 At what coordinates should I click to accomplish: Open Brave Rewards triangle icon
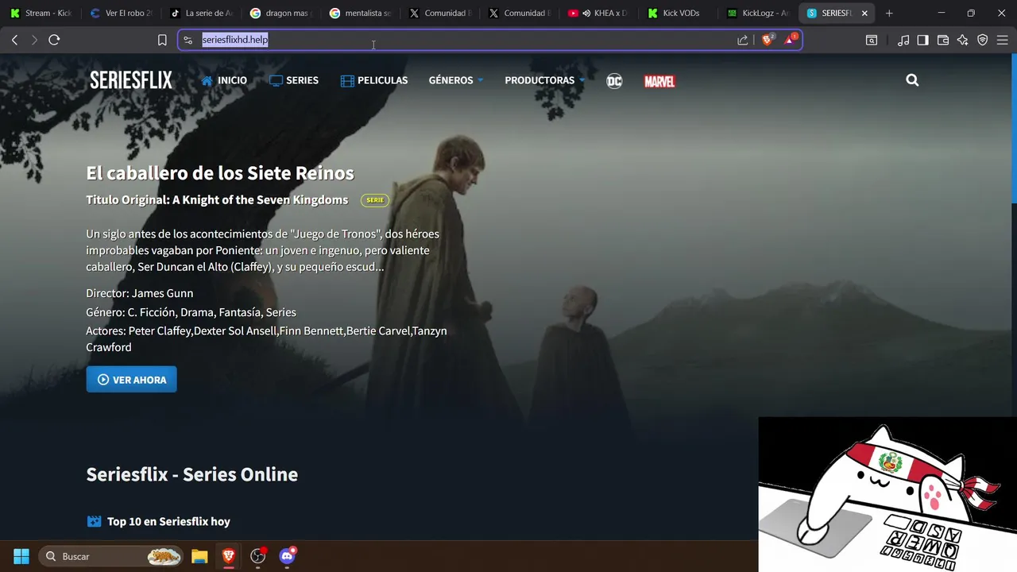pyautogui.click(x=790, y=40)
